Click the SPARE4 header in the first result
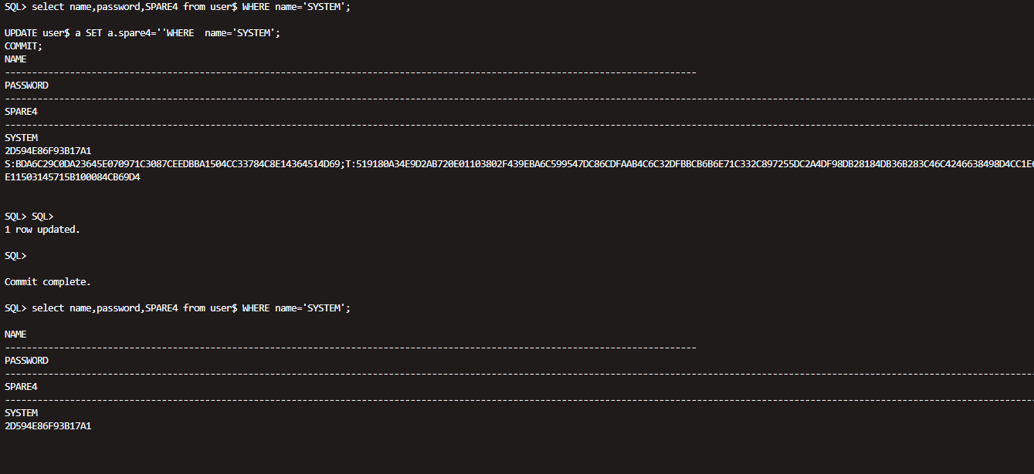 (21, 112)
